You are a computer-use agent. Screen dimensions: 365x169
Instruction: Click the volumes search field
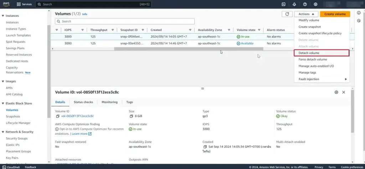pos(125,21)
